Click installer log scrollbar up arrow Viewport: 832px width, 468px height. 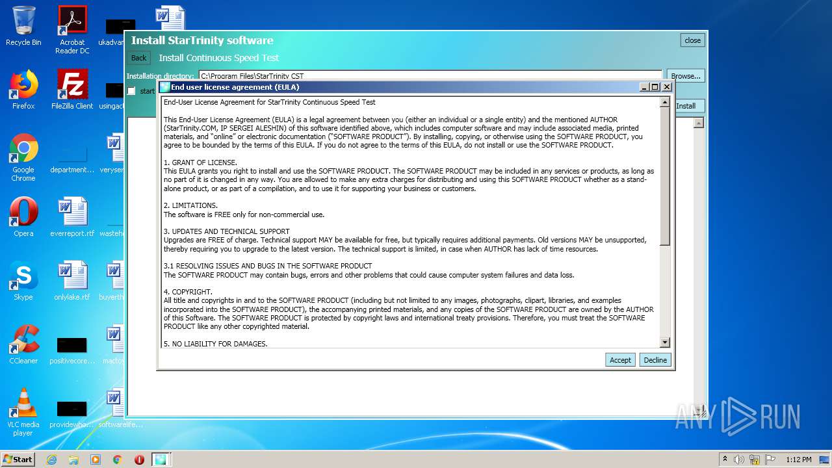[x=699, y=123]
